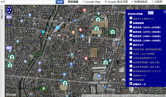Click the 縮小 zoom-out button
The width and height of the screenshot is (166, 97).
[9, 48]
